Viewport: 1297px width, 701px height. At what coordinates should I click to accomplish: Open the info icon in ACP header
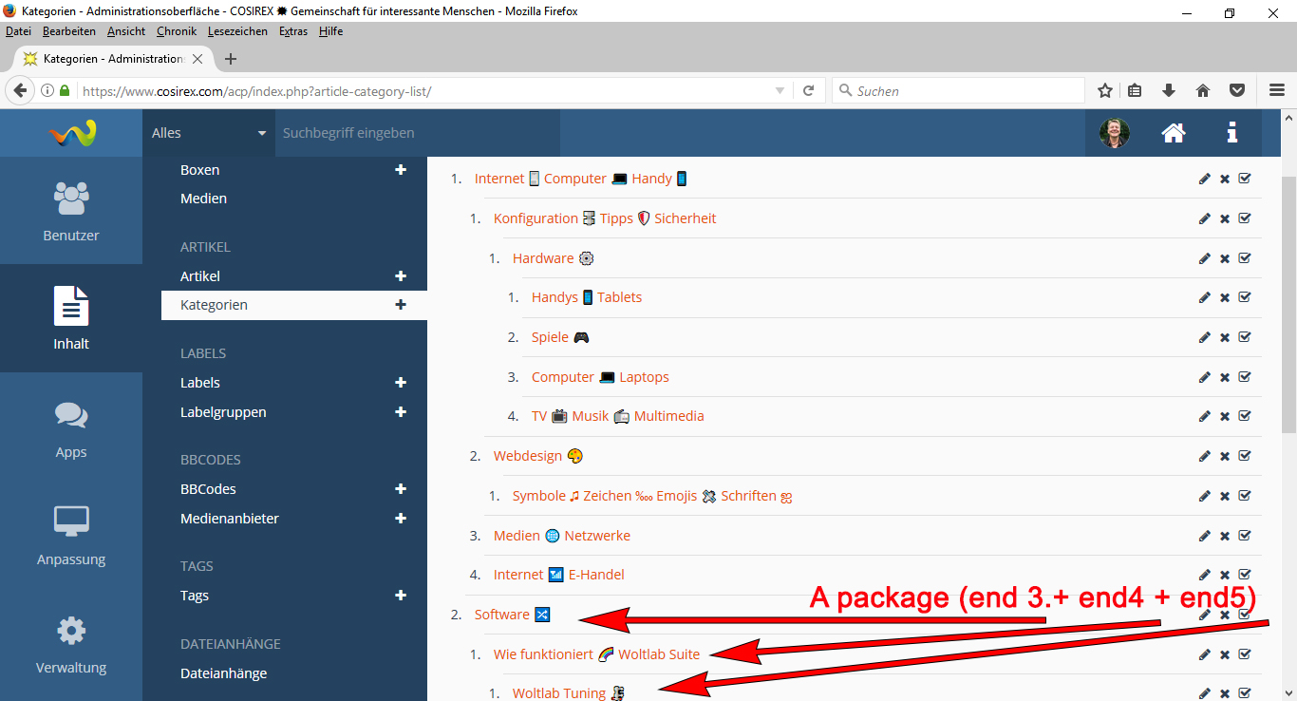coord(1232,133)
